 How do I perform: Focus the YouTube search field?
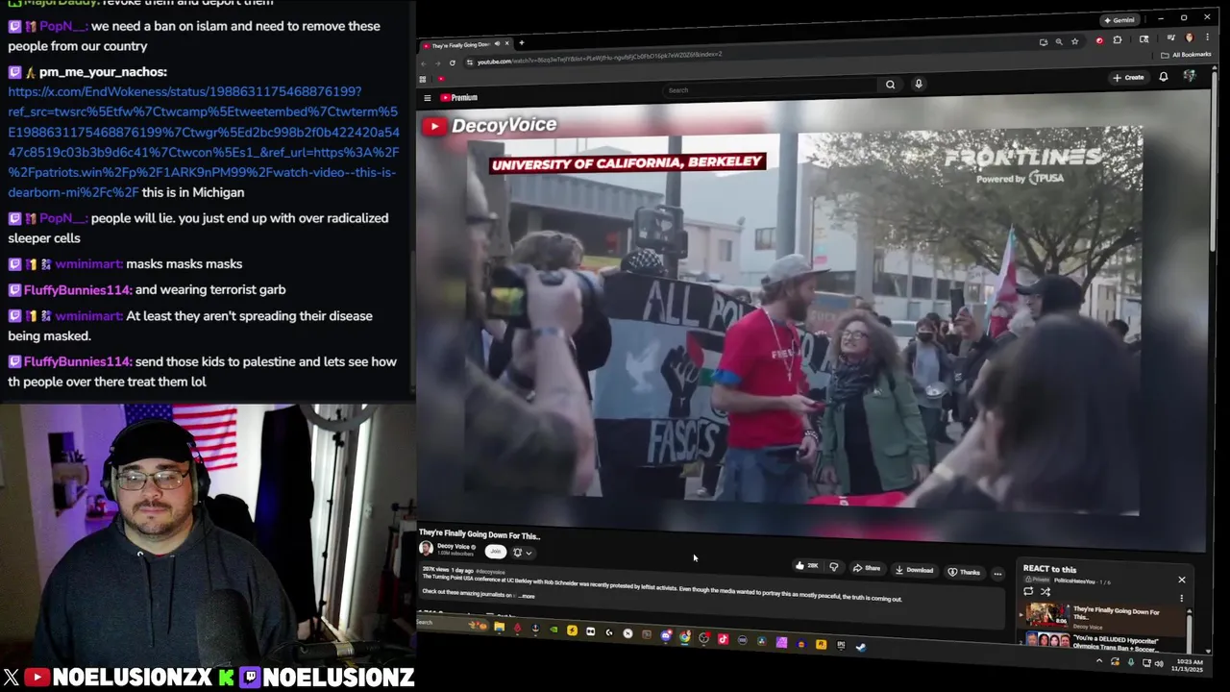pyautogui.click(x=769, y=89)
